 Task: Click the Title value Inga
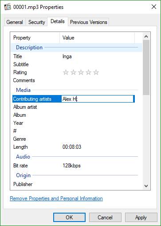coord(67,56)
